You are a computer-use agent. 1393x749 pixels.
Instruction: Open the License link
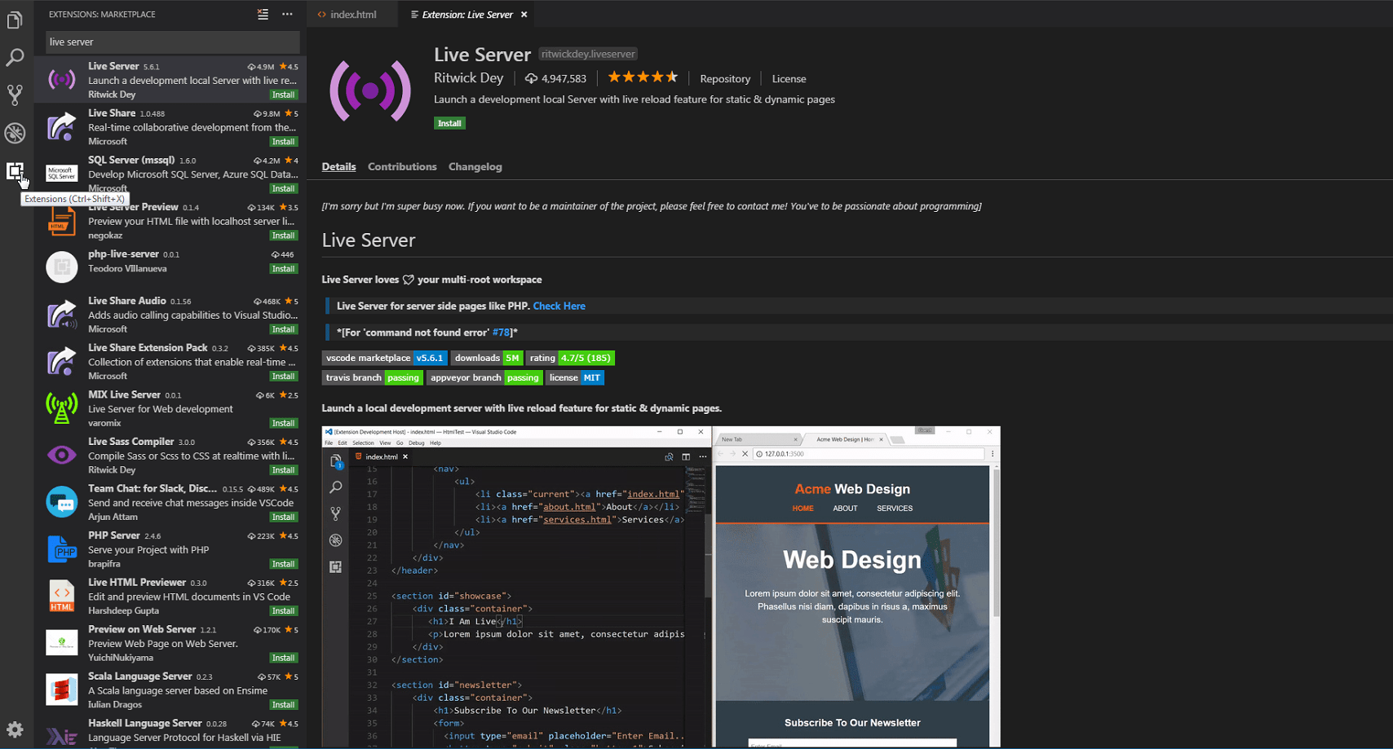(789, 78)
